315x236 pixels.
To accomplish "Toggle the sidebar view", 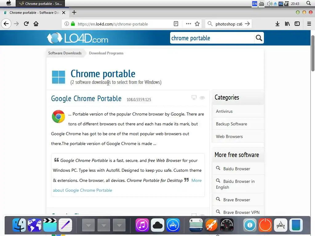I will [x=297, y=24].
